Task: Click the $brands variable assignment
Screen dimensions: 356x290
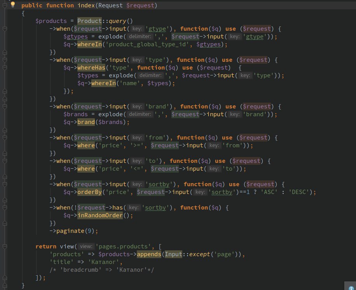Action: [x=76, y=114]
